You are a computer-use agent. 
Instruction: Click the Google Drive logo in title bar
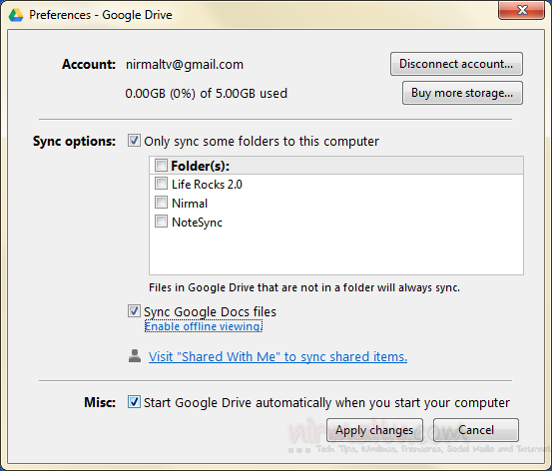(x=16, y=15)
